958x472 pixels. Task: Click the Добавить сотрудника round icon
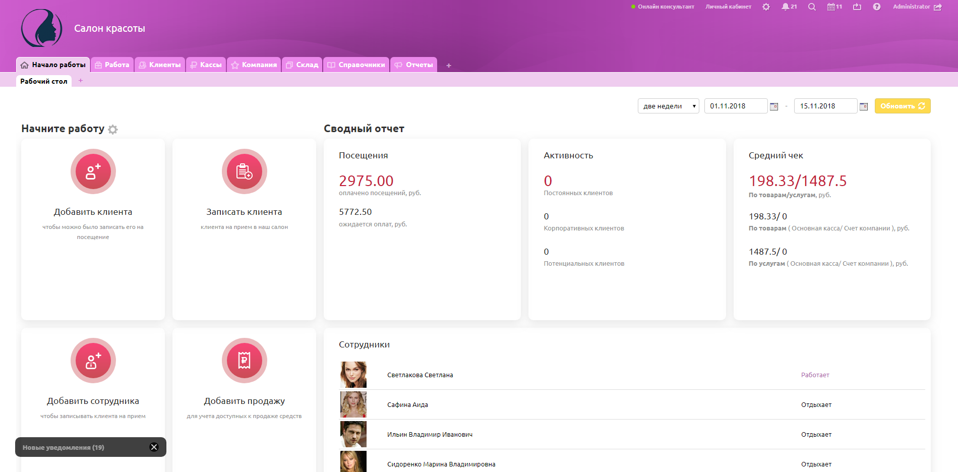coord(93,361)
